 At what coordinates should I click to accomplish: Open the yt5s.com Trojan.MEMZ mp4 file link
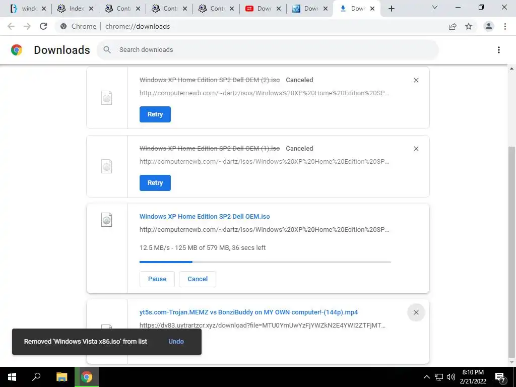coord(248,312)
